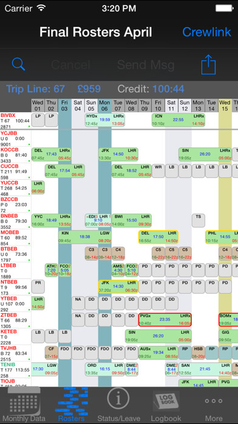Tap the Send Msg button
The width and height of the screenshot is (238, 424).
click(146, 65)
